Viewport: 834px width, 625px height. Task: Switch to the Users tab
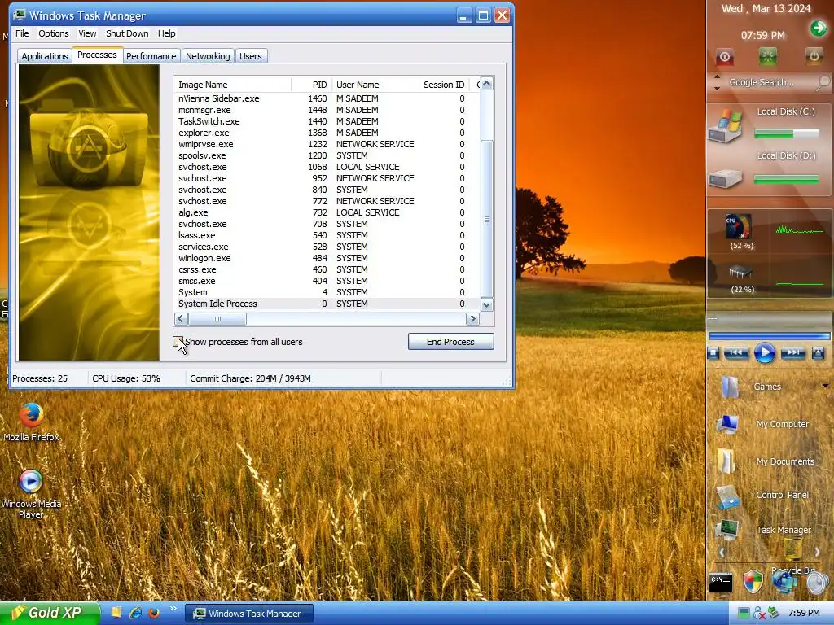[x=251, y=56]
